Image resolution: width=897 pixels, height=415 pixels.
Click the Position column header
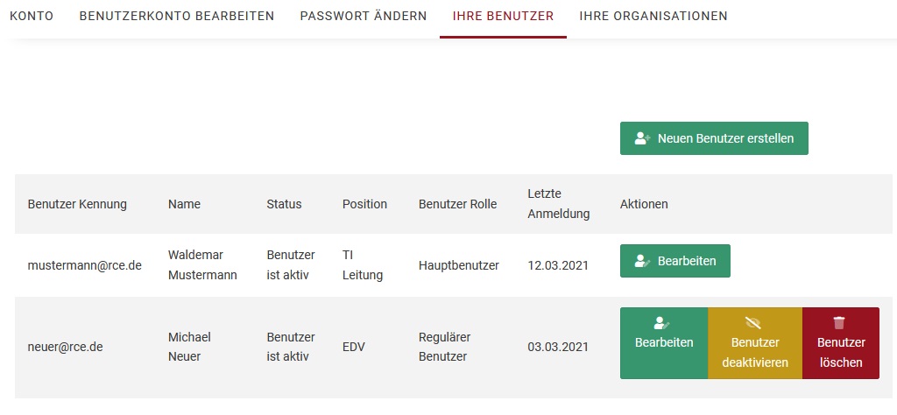364,204
